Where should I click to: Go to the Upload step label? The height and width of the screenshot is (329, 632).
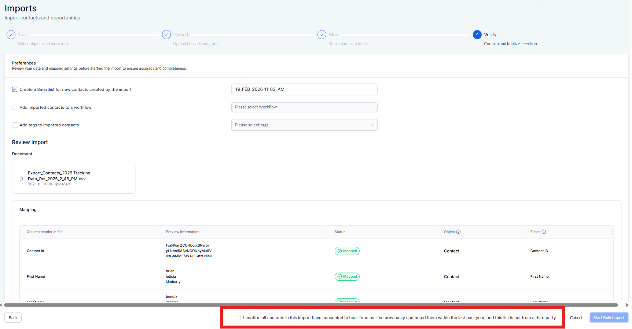180,34
